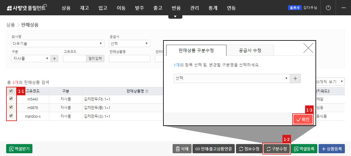Screen dimensions: 351x156
Task: Click product name 김치만두(대) 1+1
Action: [97, 99]
